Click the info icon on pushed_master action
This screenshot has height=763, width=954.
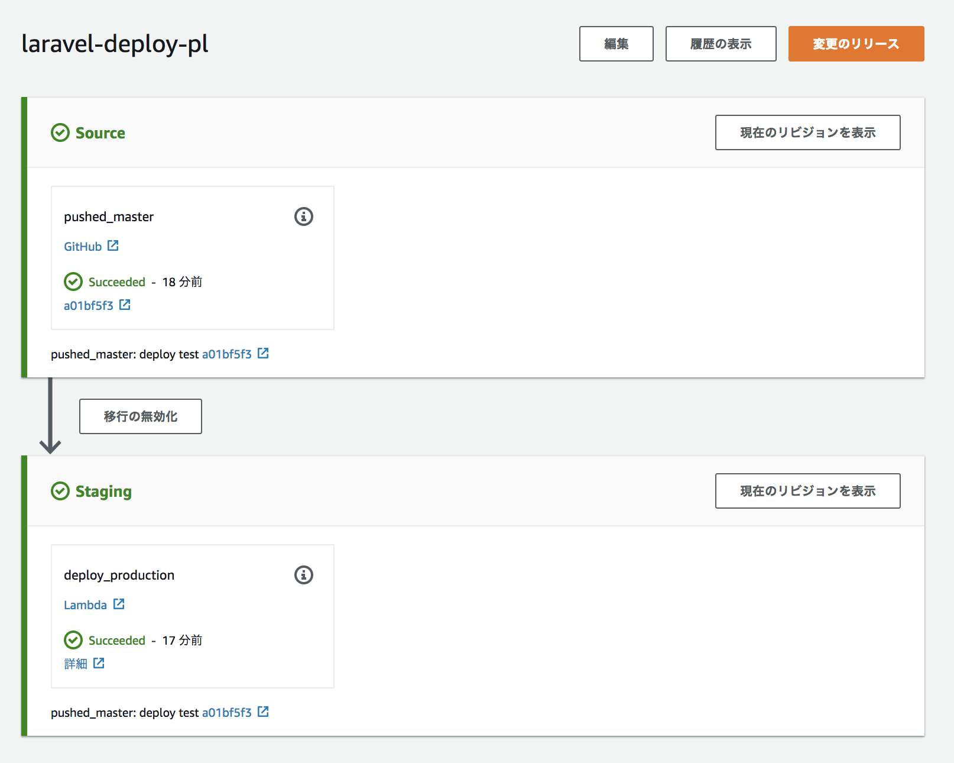[x=303, y=216]
